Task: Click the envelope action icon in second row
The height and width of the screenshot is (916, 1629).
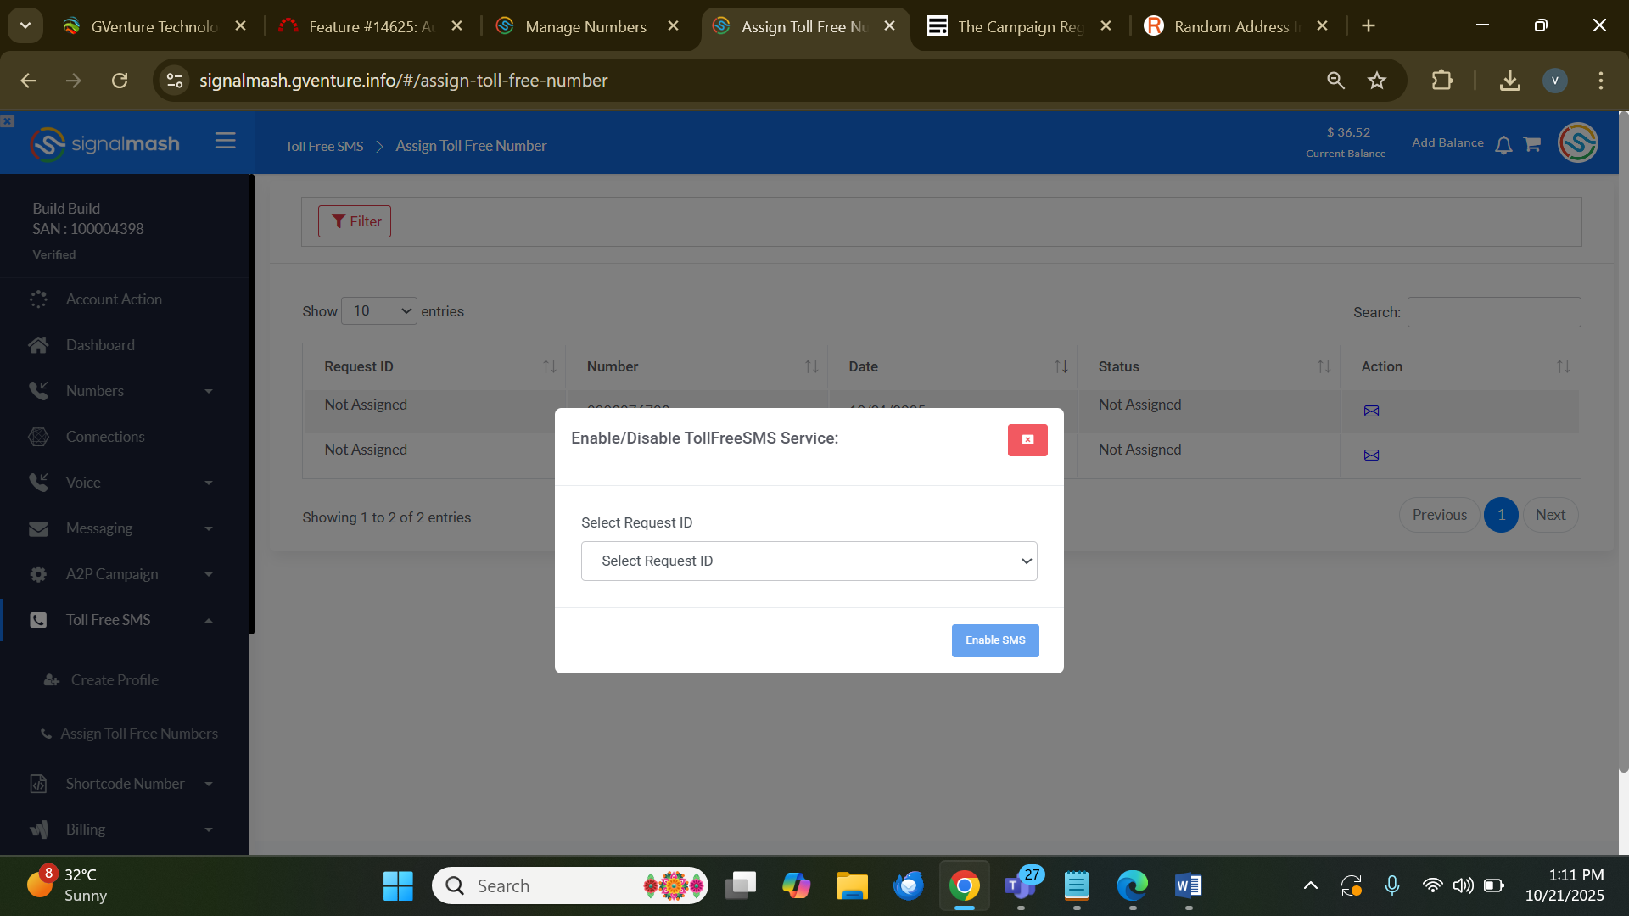Action: click(1371, 455)
